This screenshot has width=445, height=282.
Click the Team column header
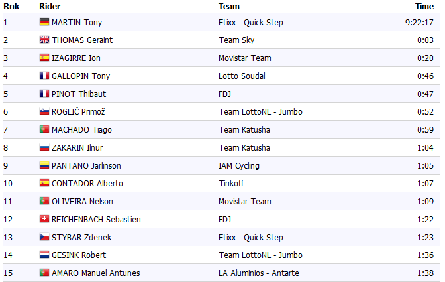tap(228, 6)
